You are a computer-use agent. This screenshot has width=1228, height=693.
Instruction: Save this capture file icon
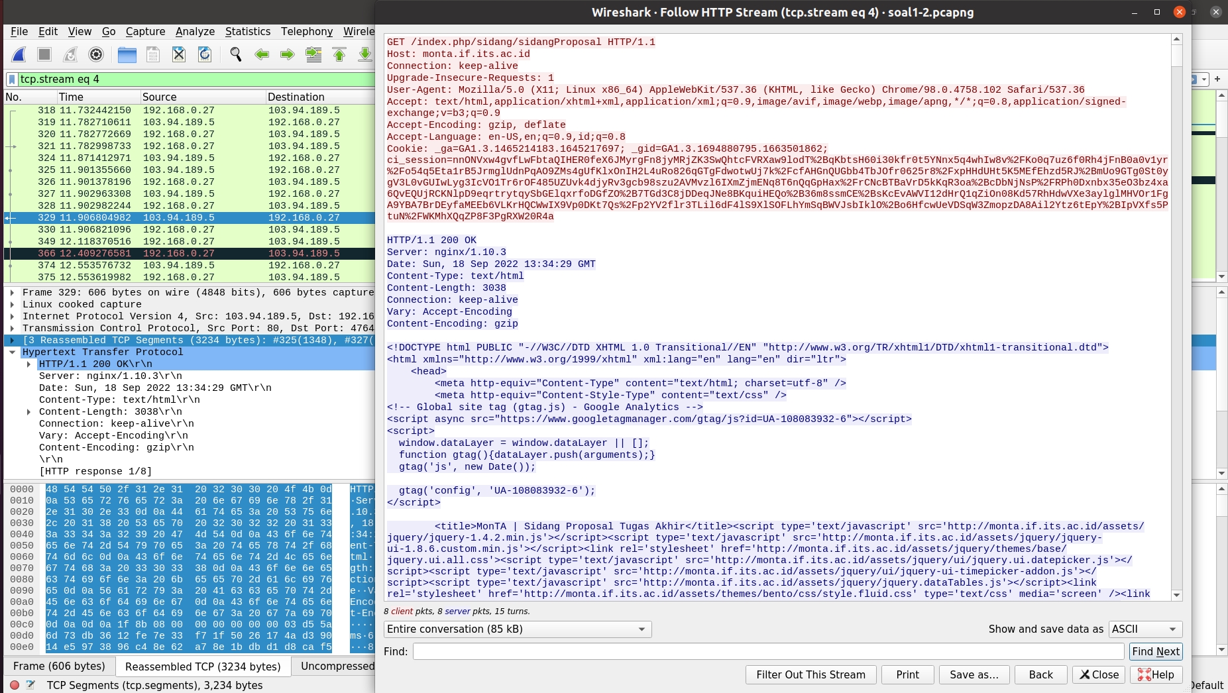(x=153, y=54)
